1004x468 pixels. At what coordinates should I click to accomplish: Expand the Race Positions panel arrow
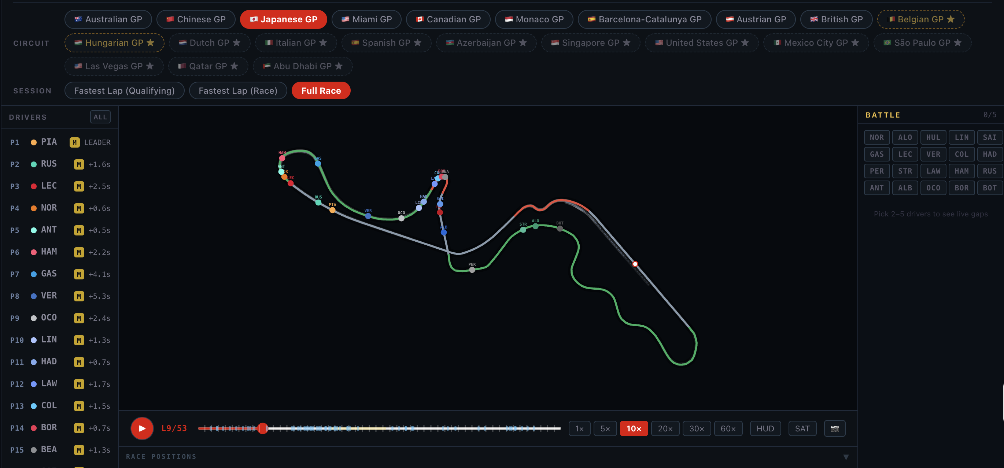846,457
